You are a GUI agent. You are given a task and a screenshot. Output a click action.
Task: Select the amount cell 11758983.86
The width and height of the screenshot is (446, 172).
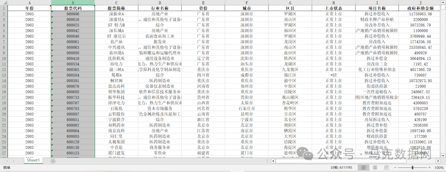420,14
